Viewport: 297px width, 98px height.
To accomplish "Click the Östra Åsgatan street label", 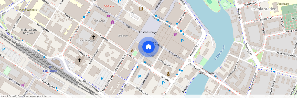I will [x=48, y=84].
